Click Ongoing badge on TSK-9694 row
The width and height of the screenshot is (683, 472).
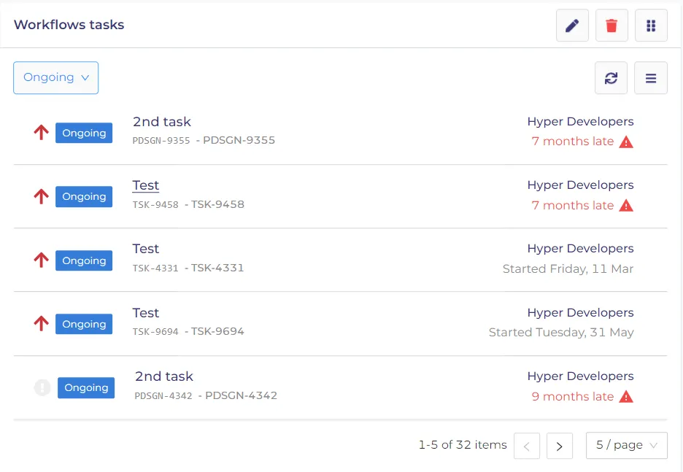84,324
